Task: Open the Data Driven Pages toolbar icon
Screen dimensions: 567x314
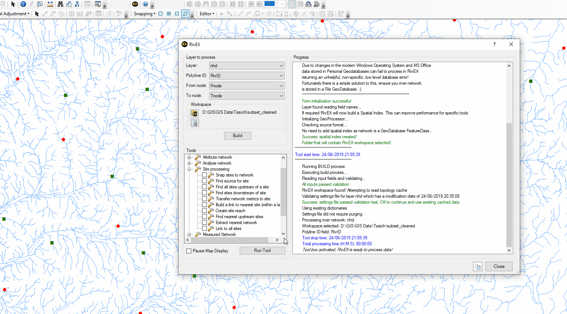Action: pyautogui.click(x=317, y=4)
